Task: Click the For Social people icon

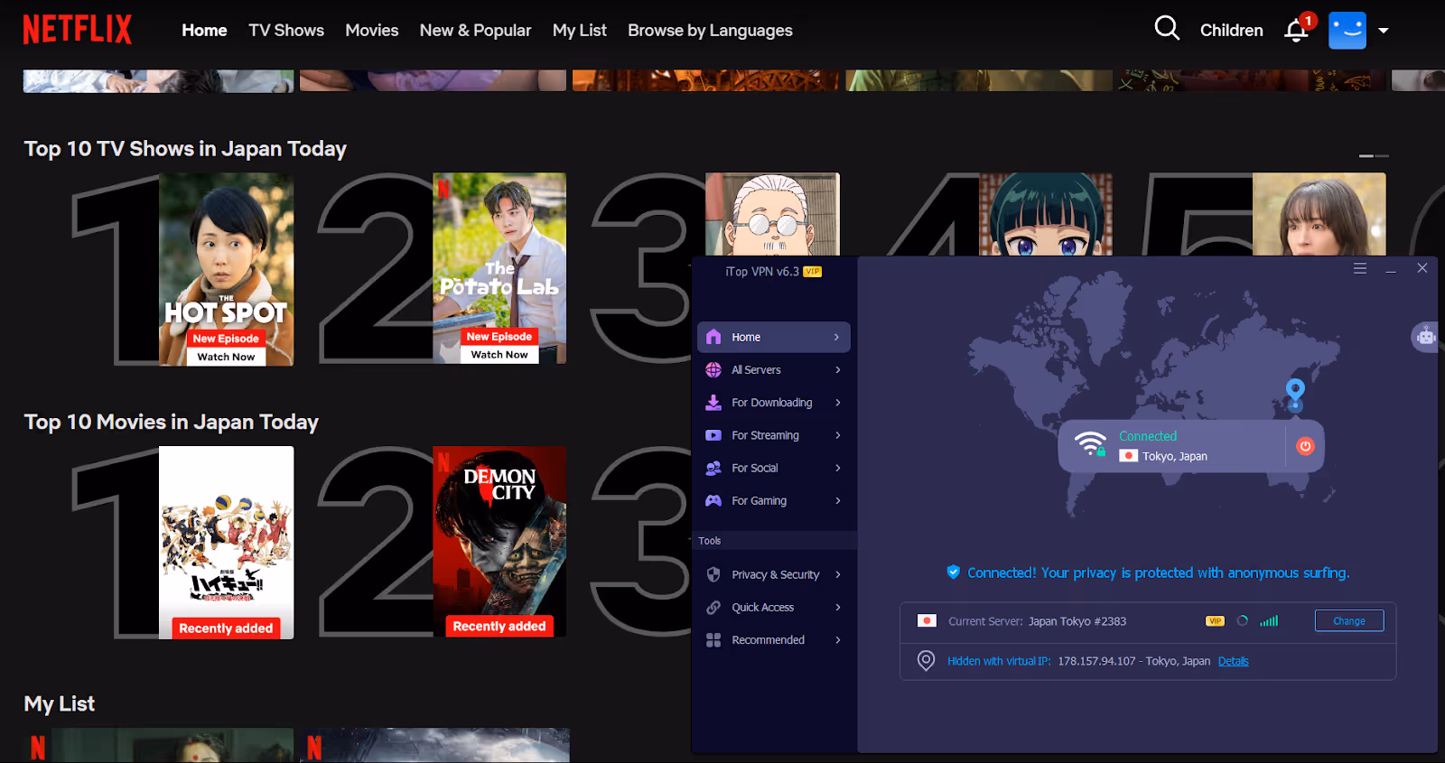Action: tap(713, 468)
